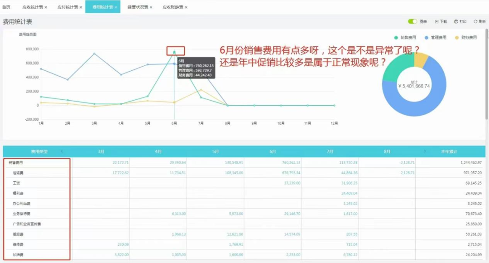Open the 首页 tab

coord(6,7)
